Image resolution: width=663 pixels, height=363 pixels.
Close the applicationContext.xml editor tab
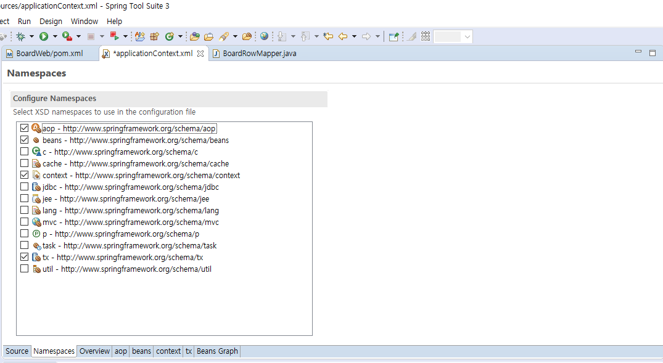pos(200,54)
